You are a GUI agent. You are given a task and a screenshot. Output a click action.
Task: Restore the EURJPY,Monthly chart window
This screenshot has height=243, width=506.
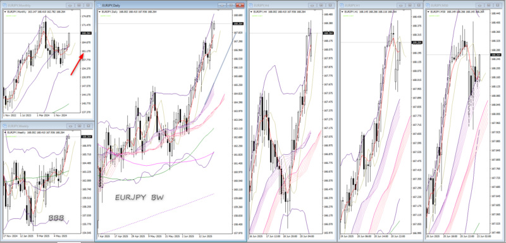tap(78, 5)
